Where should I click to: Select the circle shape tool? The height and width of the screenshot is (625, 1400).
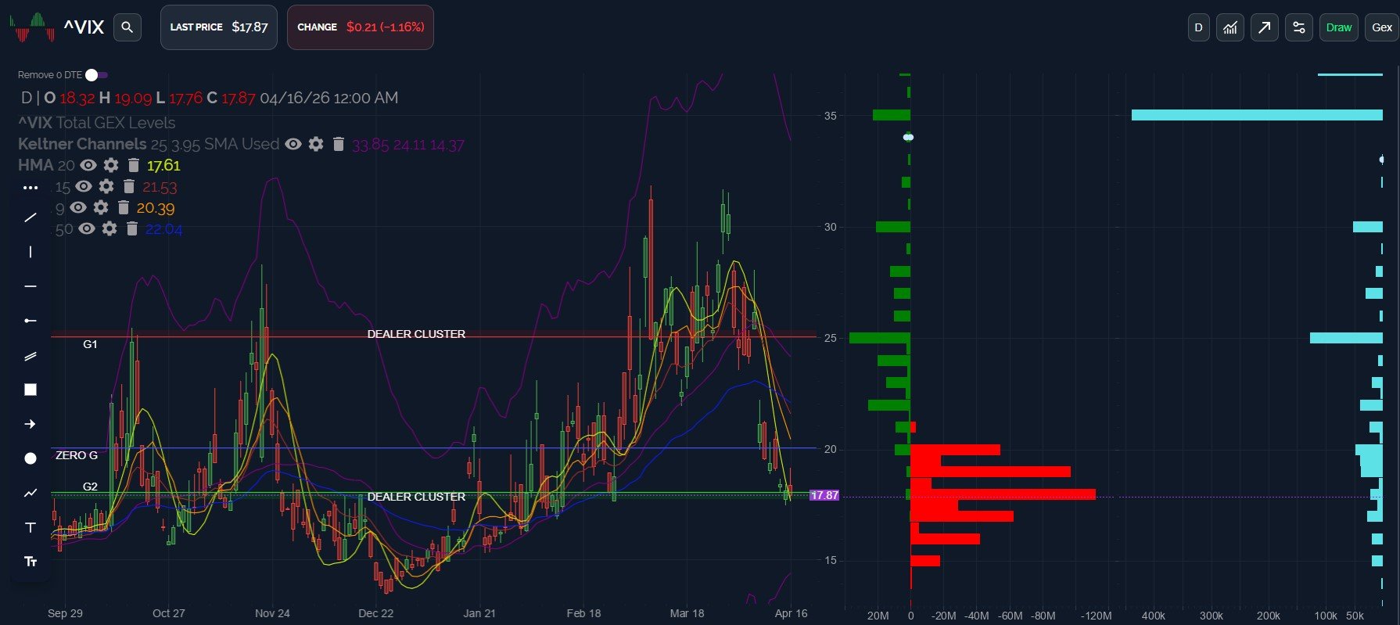31,458
